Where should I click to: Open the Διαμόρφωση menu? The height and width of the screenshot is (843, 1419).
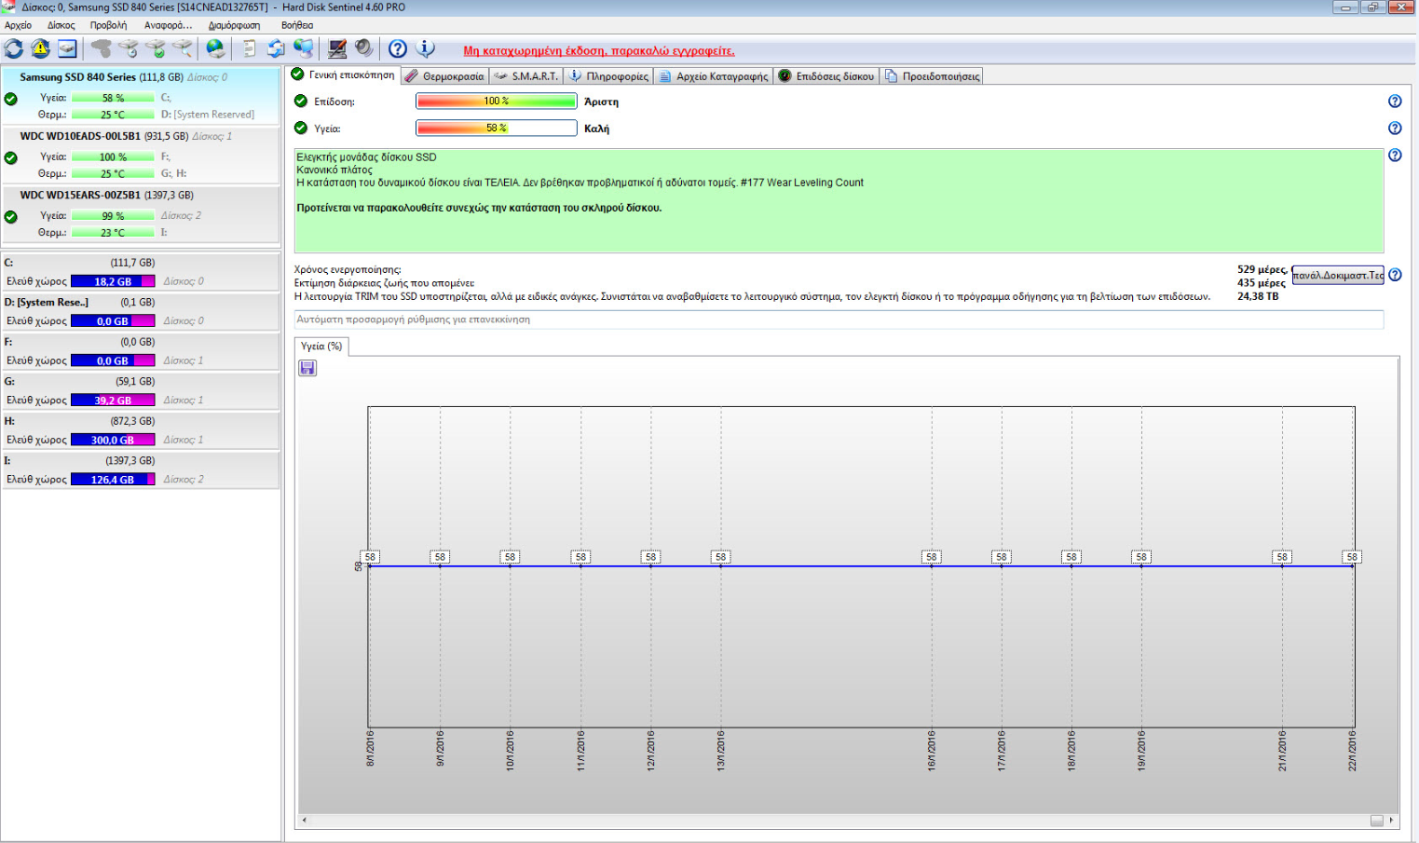(234, 25)
